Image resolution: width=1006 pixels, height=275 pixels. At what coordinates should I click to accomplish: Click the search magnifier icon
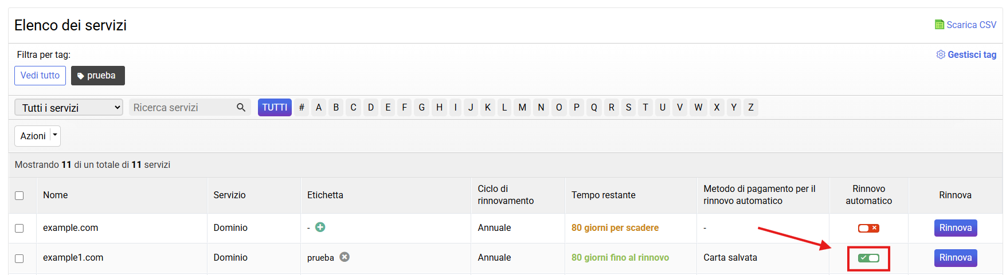tap(241, 108)
